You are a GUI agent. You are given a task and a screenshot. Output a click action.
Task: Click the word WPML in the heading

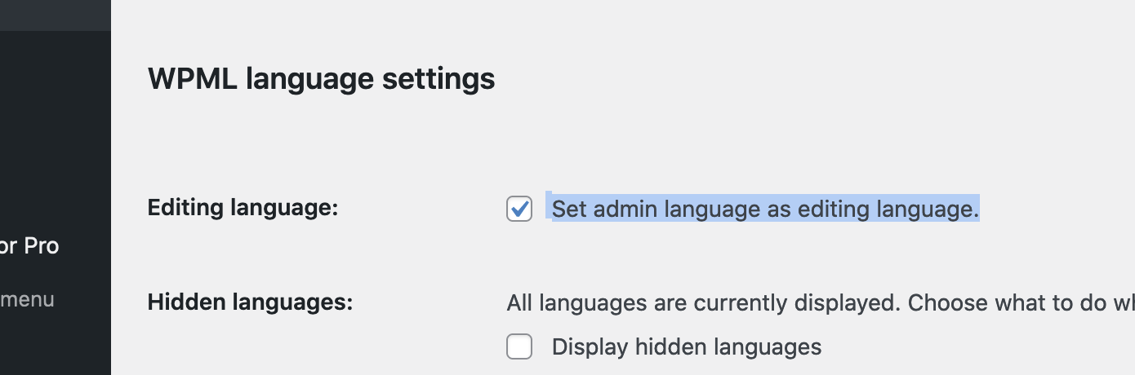193,79
